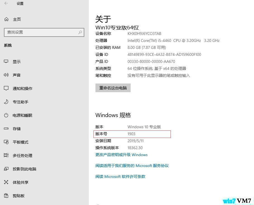Click the Power and sleep icon
The height and width of the screenshot is (205, 254).
point(6,115)
